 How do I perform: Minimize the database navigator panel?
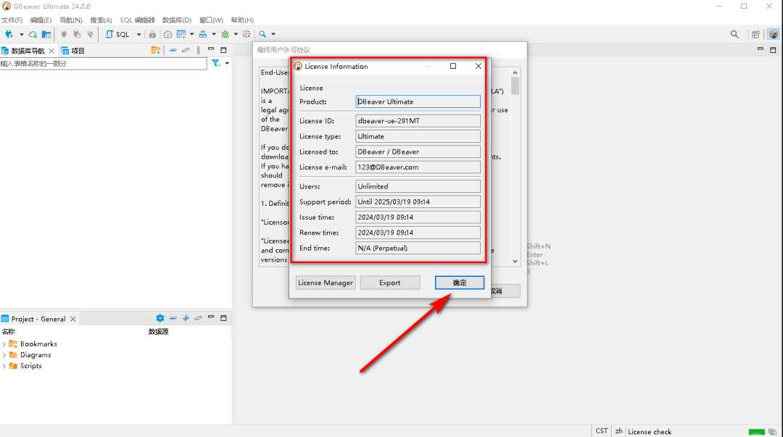click(211, 49)
